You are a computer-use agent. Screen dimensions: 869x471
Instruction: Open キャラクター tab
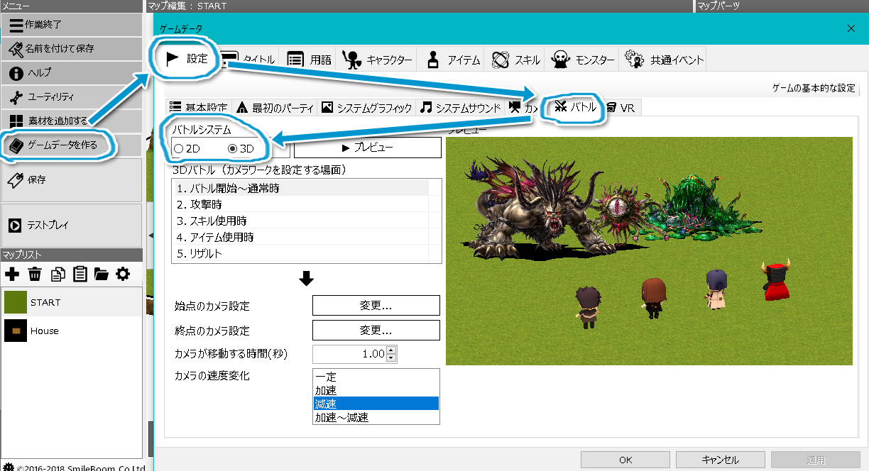(x=377, y=60)
